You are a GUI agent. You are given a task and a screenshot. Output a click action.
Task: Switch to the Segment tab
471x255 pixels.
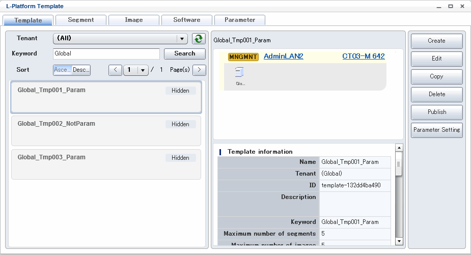click(x=80, y=20)
